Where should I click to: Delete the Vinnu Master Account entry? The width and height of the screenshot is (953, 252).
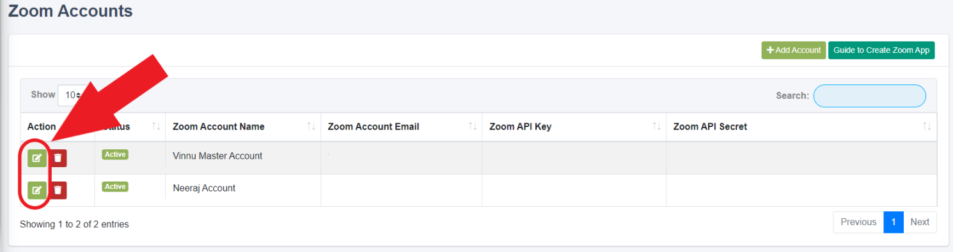pyautogui.click(x=58, y=158)
